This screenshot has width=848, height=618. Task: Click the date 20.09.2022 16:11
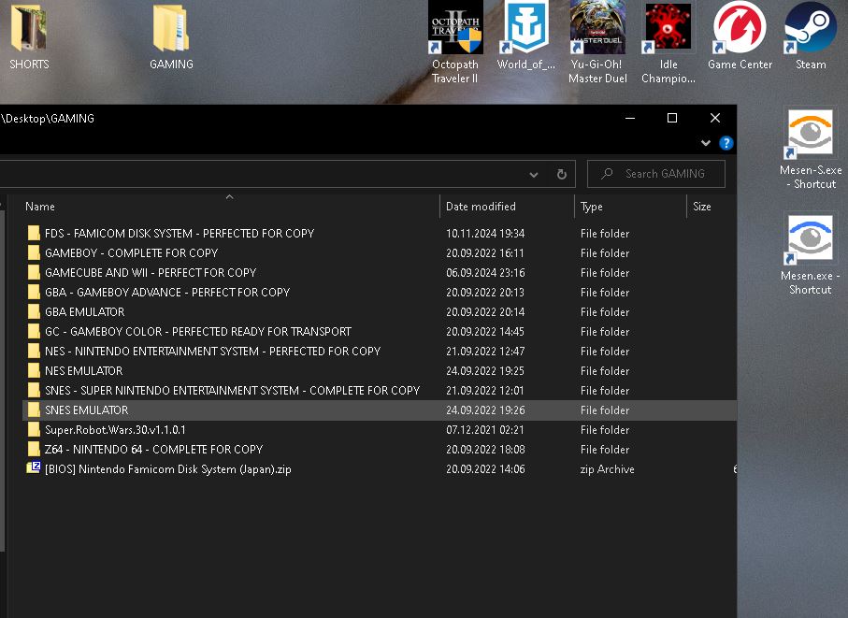point(485,252)
